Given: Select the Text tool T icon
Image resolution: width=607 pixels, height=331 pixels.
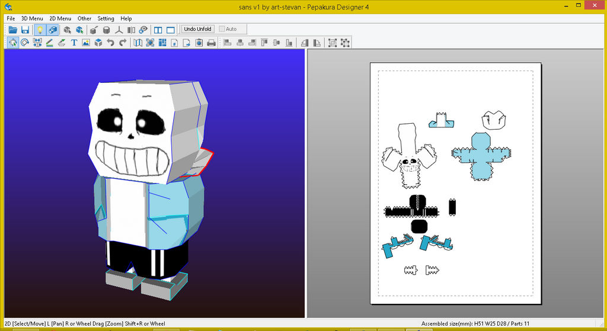Looking at the screenshot, I should (74, 43).
